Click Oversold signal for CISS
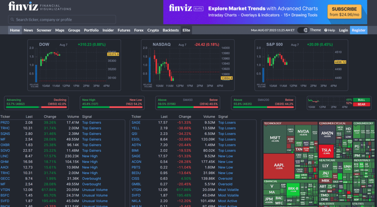The image size is (377, 207). (x=225, y=178)
